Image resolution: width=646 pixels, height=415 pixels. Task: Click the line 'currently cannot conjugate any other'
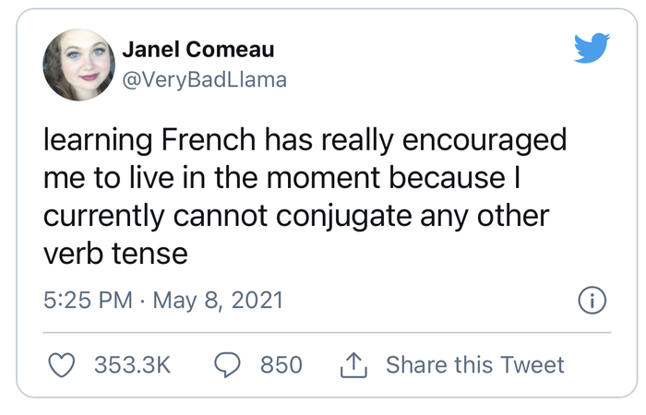click(x=296, y=215)
